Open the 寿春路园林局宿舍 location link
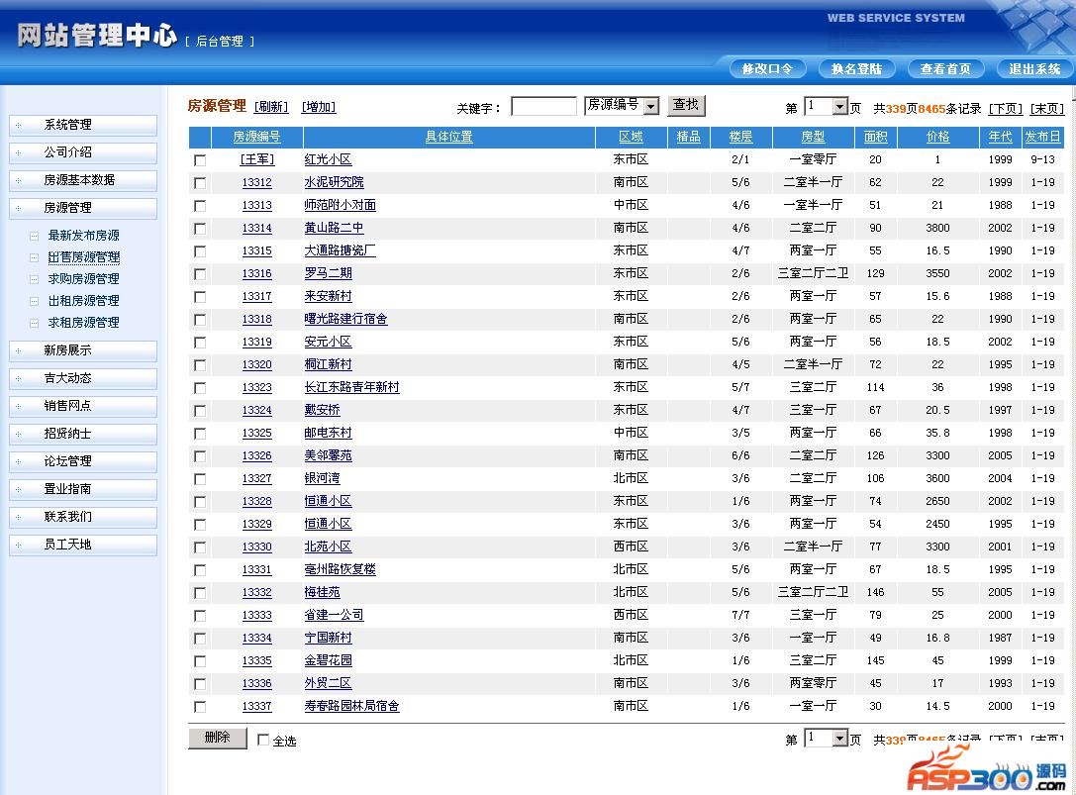Viewport: 1076px width, 795px height. (352, 706)
